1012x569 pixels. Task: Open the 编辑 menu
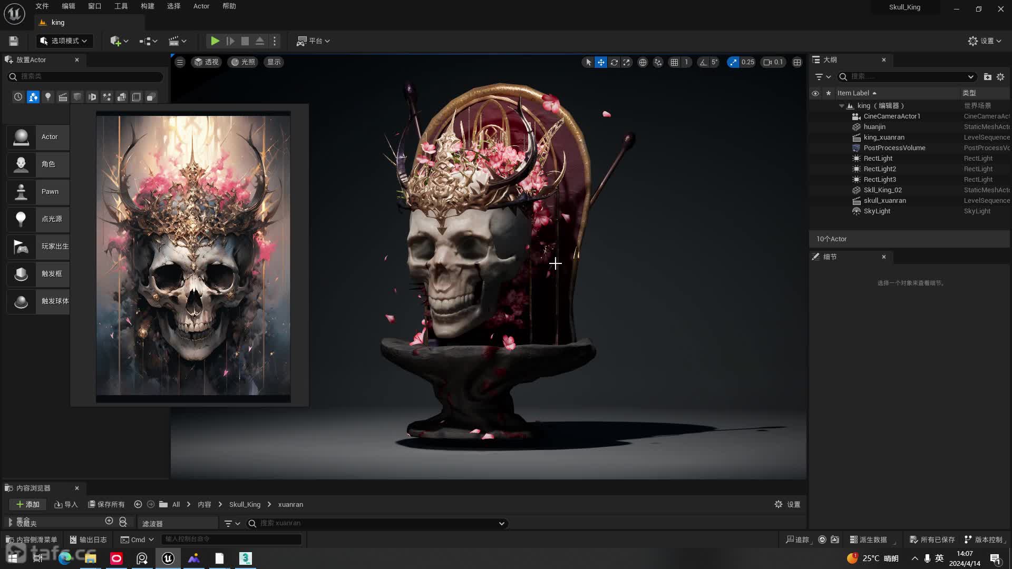(69, 6)
